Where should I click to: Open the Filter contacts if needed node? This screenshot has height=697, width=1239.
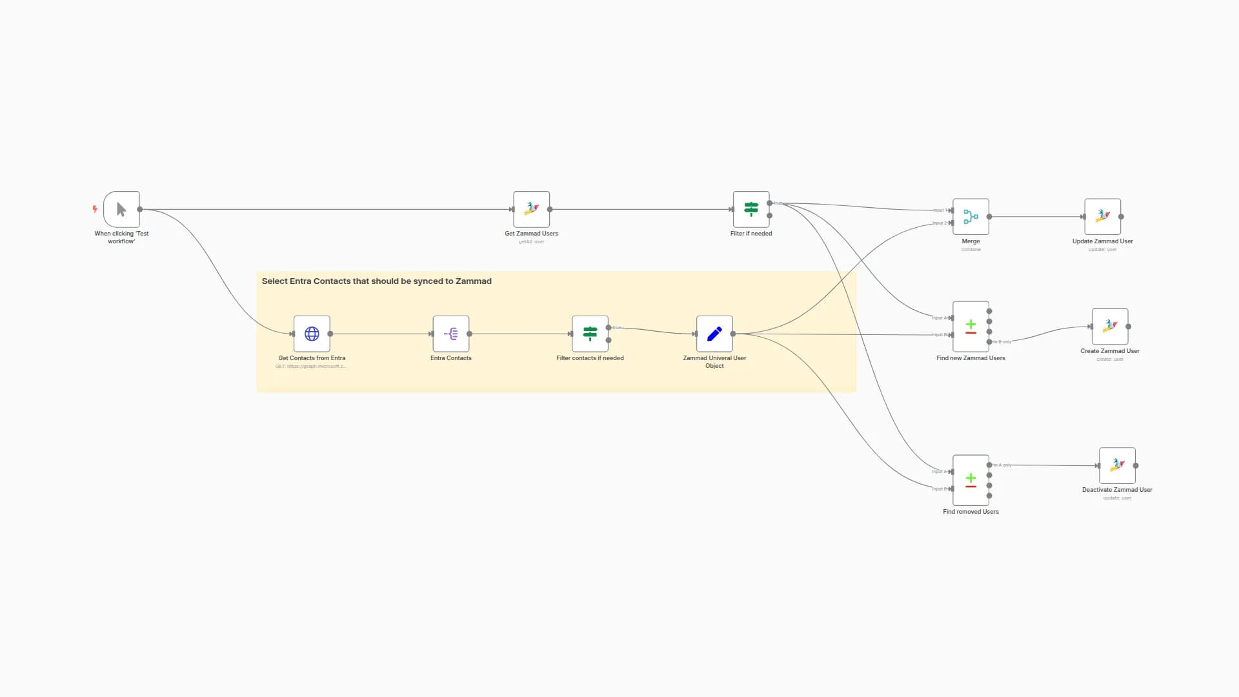(x=590, y=334)
